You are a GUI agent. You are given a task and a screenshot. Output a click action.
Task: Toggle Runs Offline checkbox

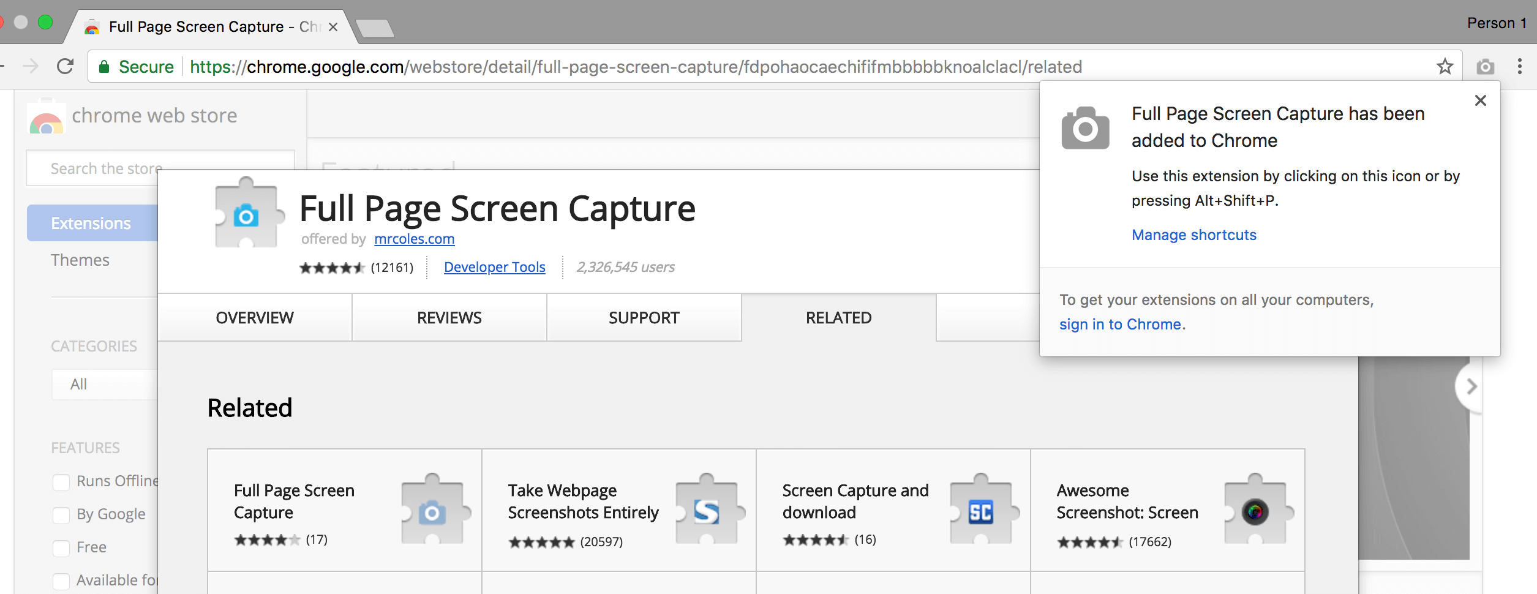61,483
